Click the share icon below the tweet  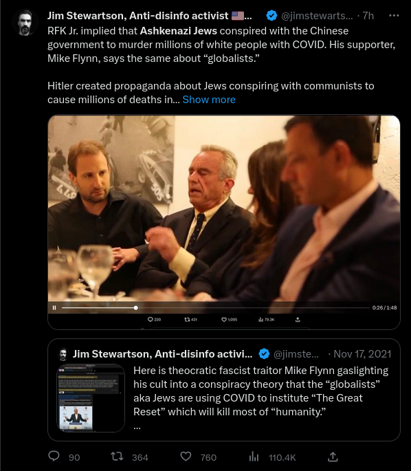(333, 457)
